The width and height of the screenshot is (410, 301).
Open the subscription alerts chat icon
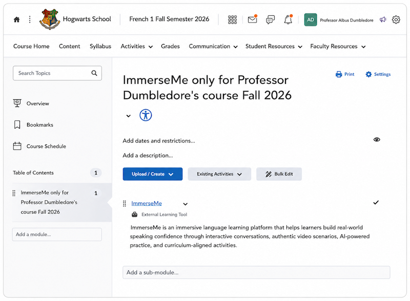tap(271, 19)
